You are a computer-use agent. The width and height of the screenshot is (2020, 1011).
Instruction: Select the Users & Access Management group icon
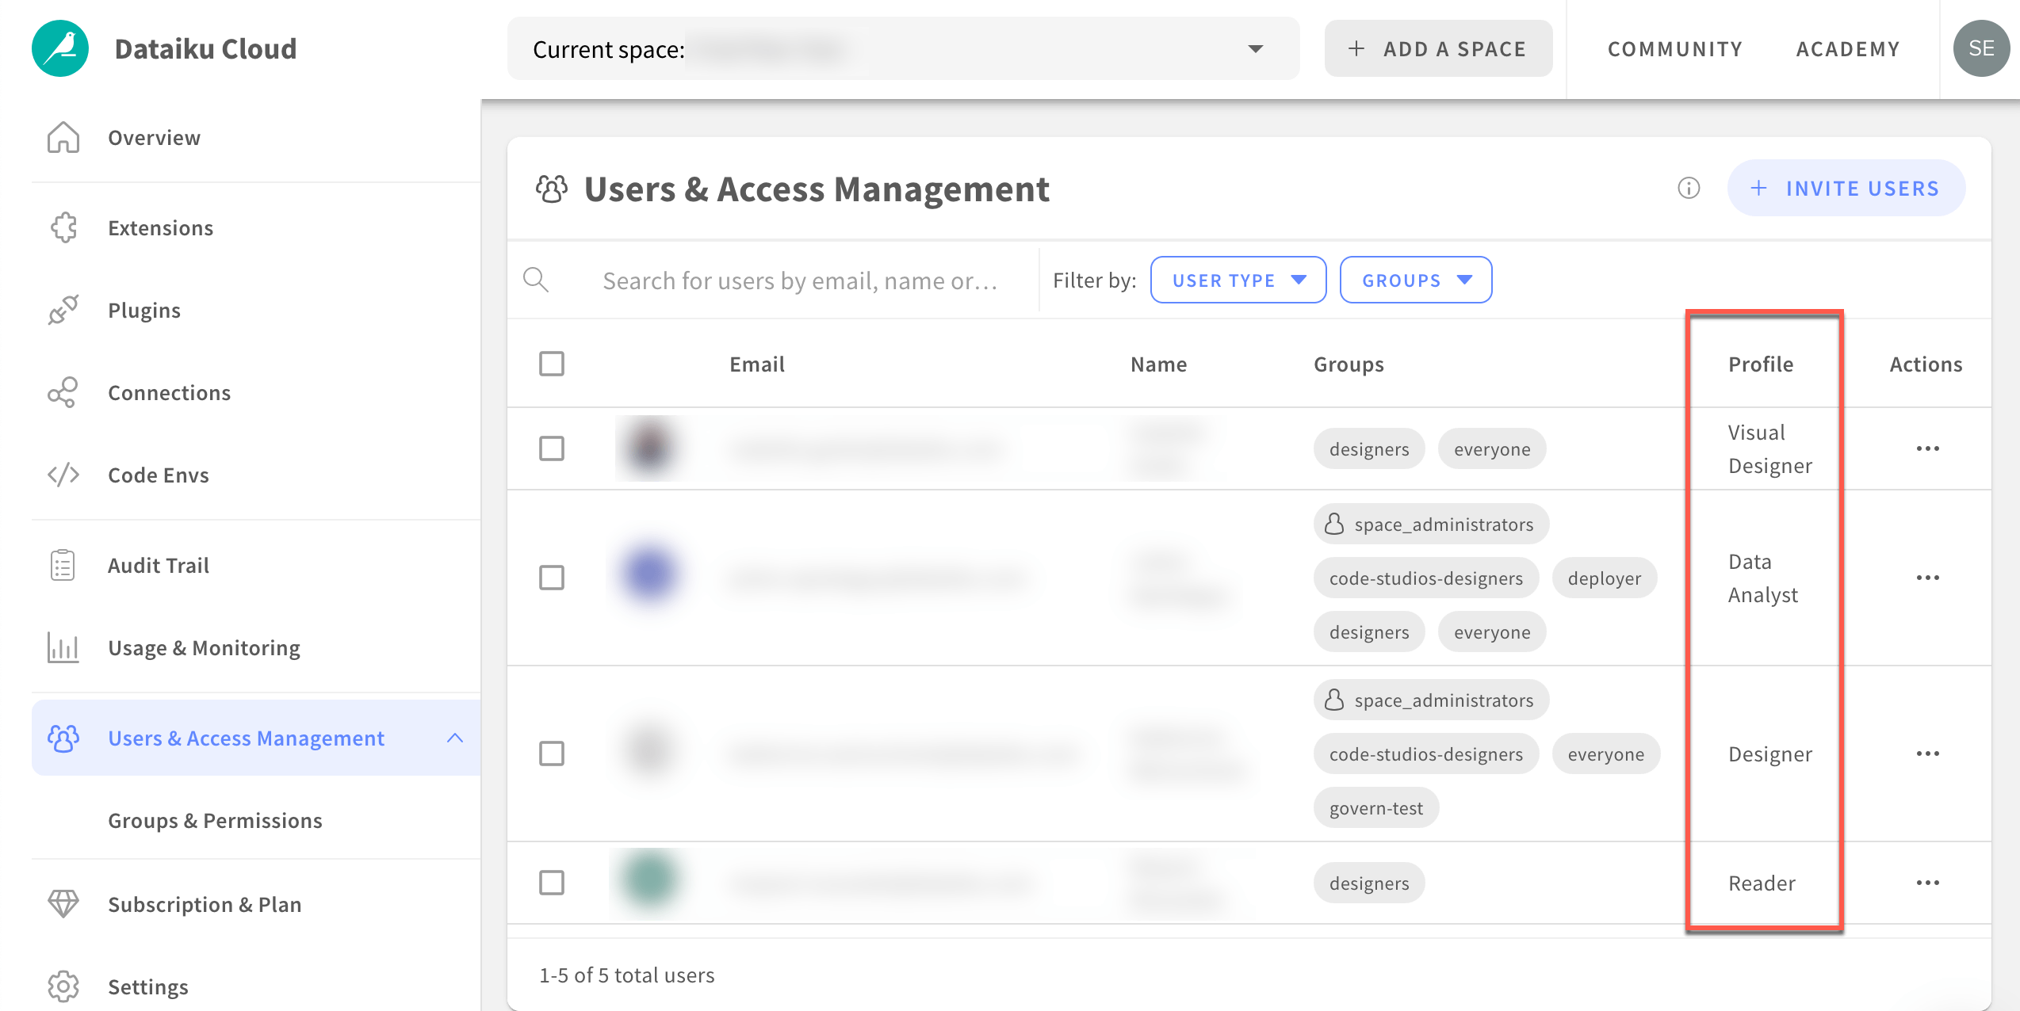pyautogui.click(x=63, y=738)
